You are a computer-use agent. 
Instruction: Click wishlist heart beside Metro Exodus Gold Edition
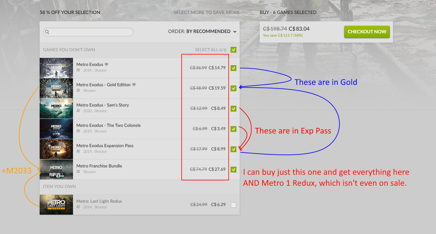coord(134,85)
